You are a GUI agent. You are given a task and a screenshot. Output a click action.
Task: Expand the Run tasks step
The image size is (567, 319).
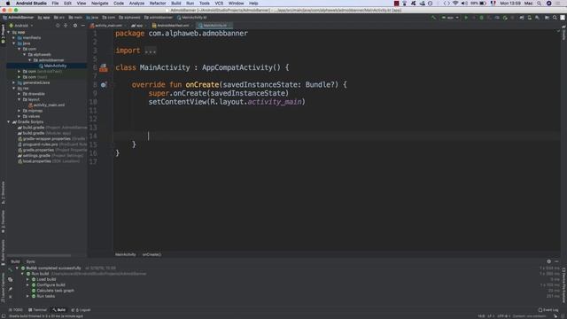click(27, 296)
